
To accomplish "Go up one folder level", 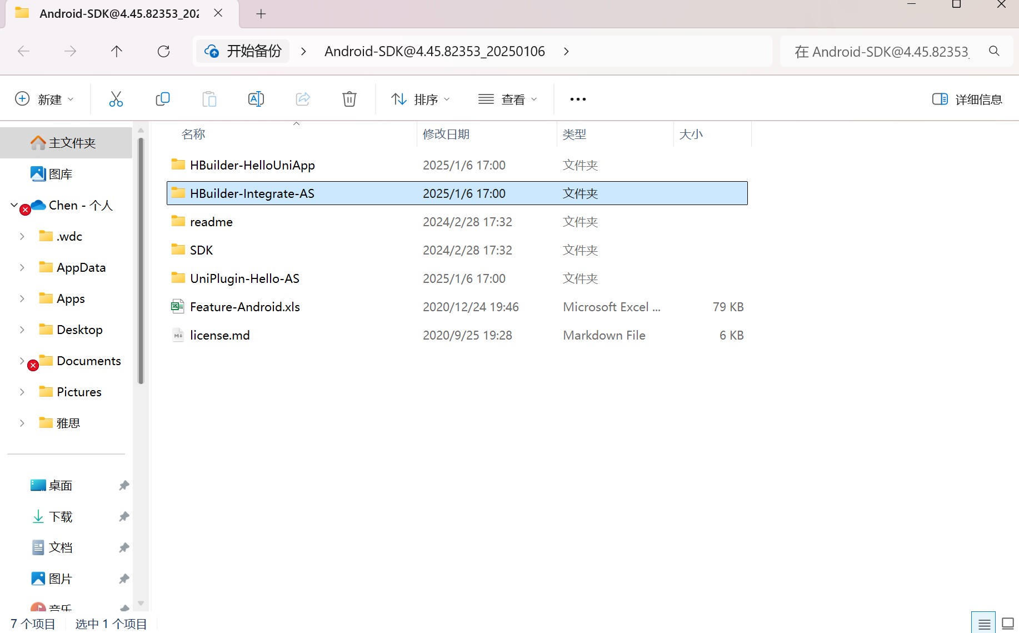I will click(117, 52).
